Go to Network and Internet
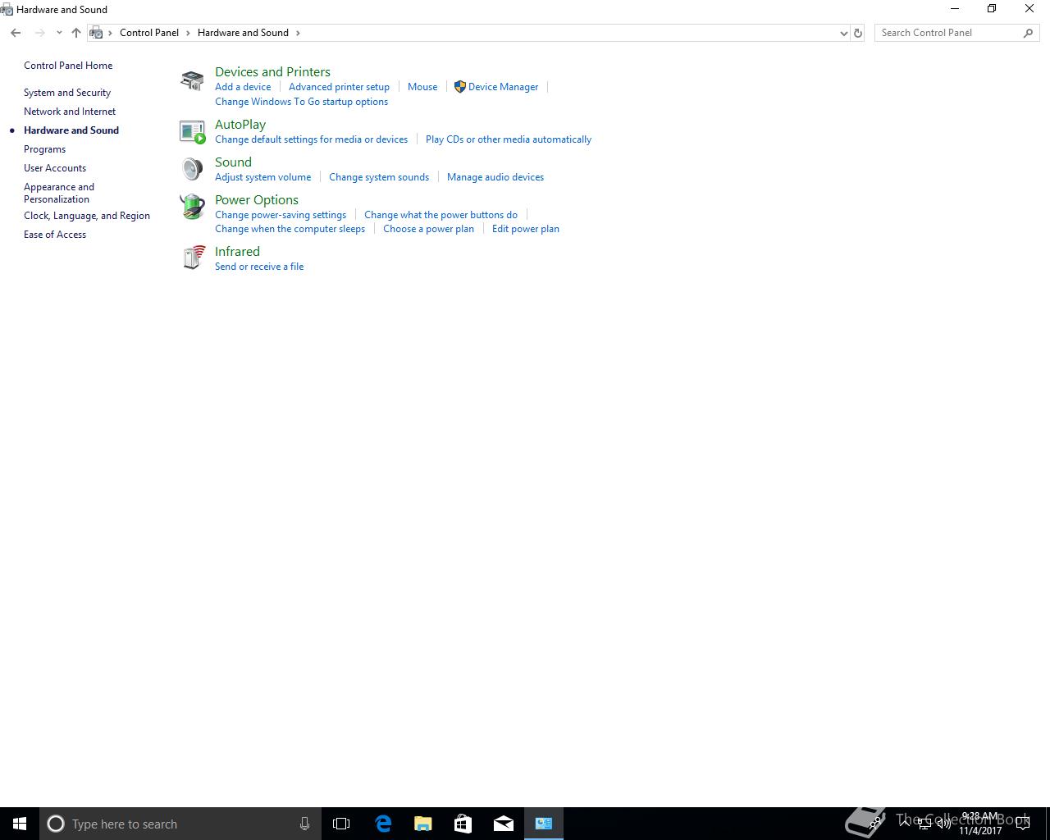Viewport: 1050px width, 840px height. click(70, 112)
